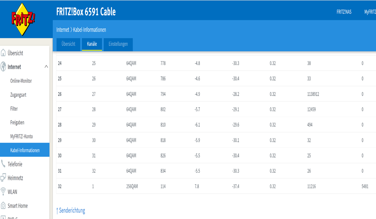The image size is (376, 219).
Task: Click power level -6.1 cell
Action: coord(197,125)
